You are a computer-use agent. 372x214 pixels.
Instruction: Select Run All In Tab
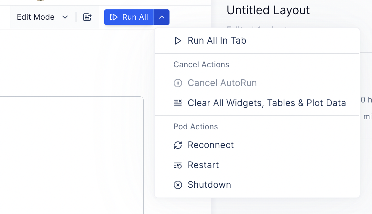coord(257,40)
